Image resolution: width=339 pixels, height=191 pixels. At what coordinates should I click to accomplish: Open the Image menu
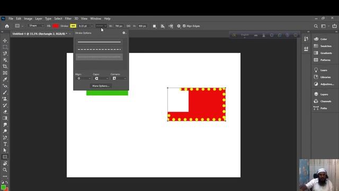click(28, 19)
